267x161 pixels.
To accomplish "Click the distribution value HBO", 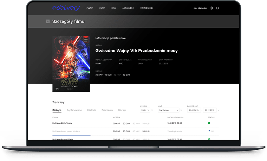I will coord(121,63).
